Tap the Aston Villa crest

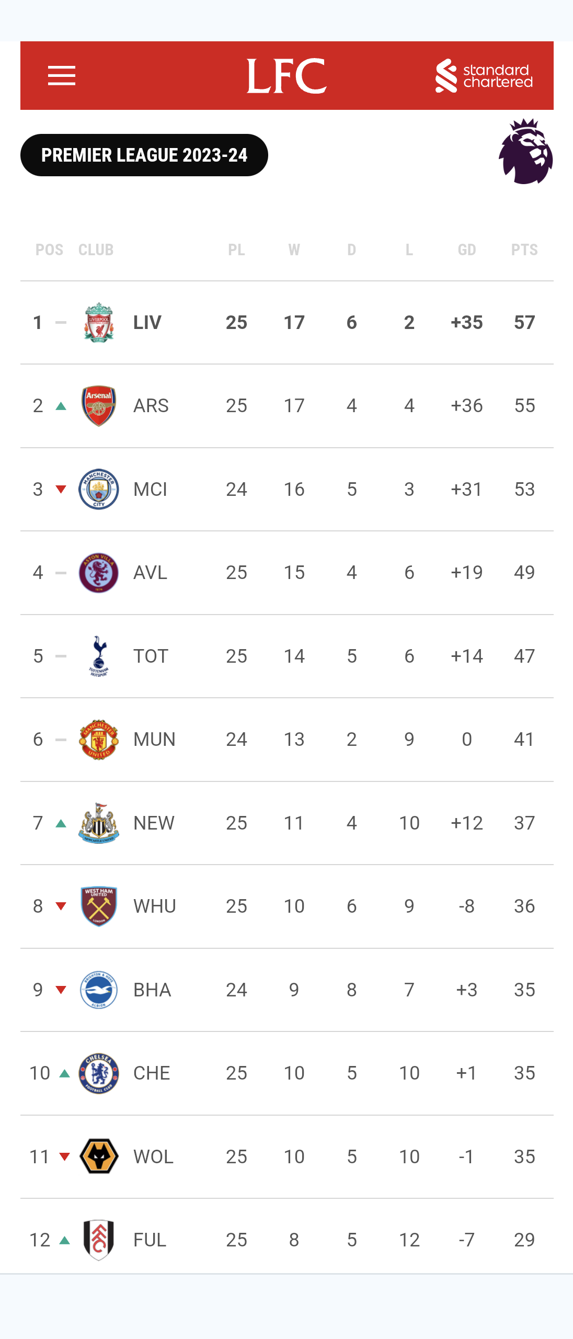(99, 573)
